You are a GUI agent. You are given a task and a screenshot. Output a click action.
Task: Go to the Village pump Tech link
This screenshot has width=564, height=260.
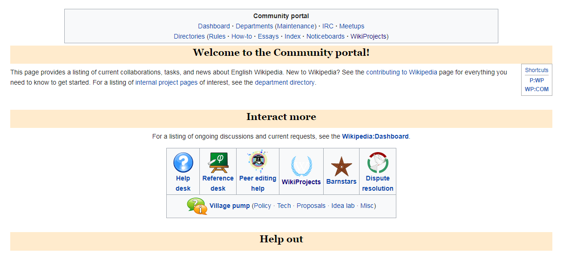(x=284, y=206)
